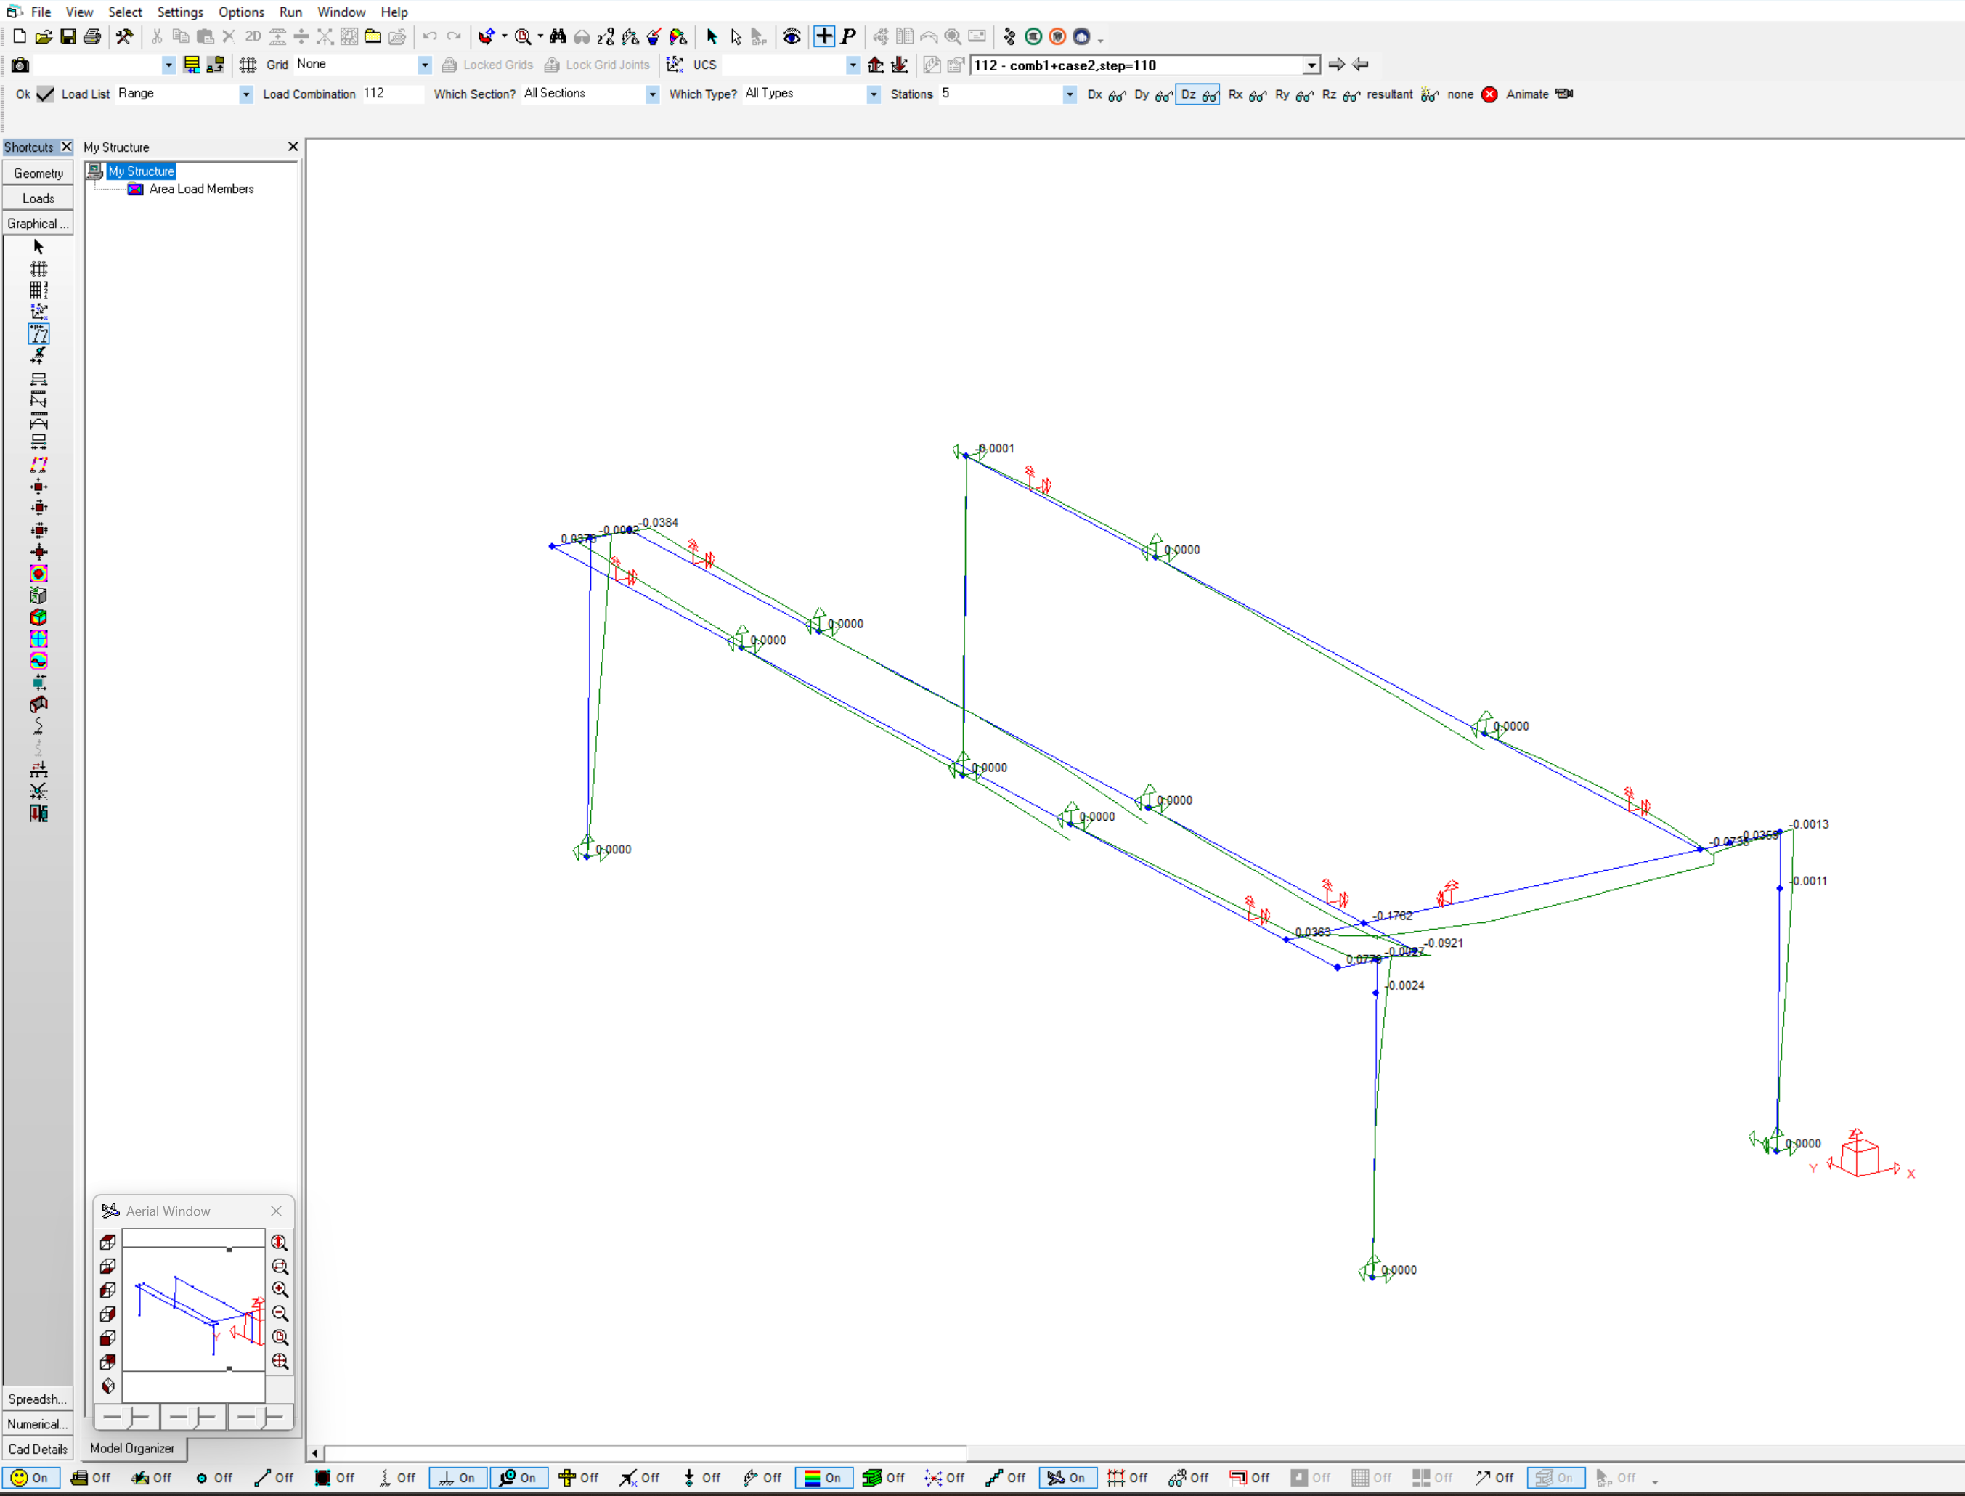This screenshot has height=1496, width=1965.
Task: Toggle the rainbow color legend On button
Action: coord(823,1478)
